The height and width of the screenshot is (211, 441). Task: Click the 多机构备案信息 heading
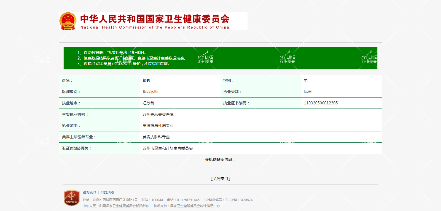[220, 159]
